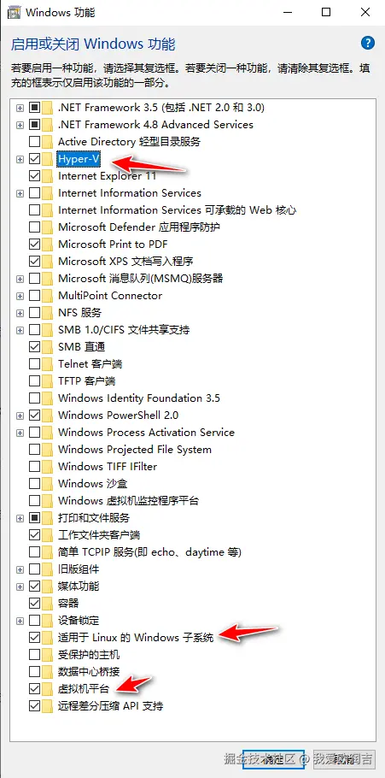Select 数据中心桥接 label
The height and width of the screenshot is (778, 385).
[x=89, y=672]
